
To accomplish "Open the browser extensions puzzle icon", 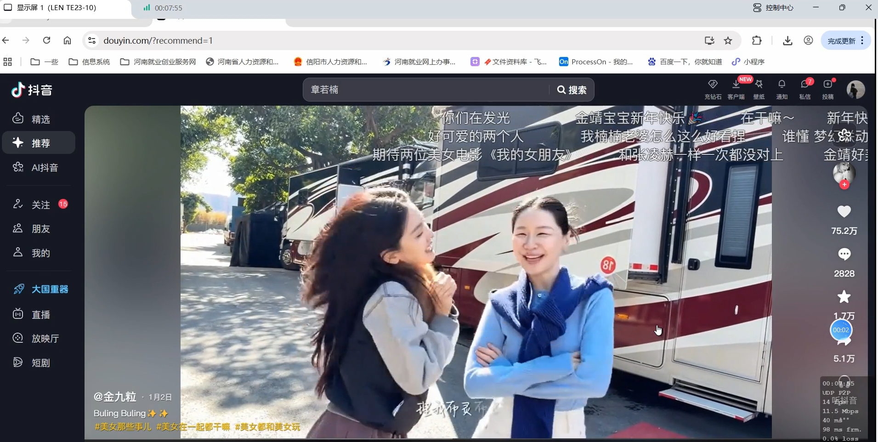I will pos(757,40).
